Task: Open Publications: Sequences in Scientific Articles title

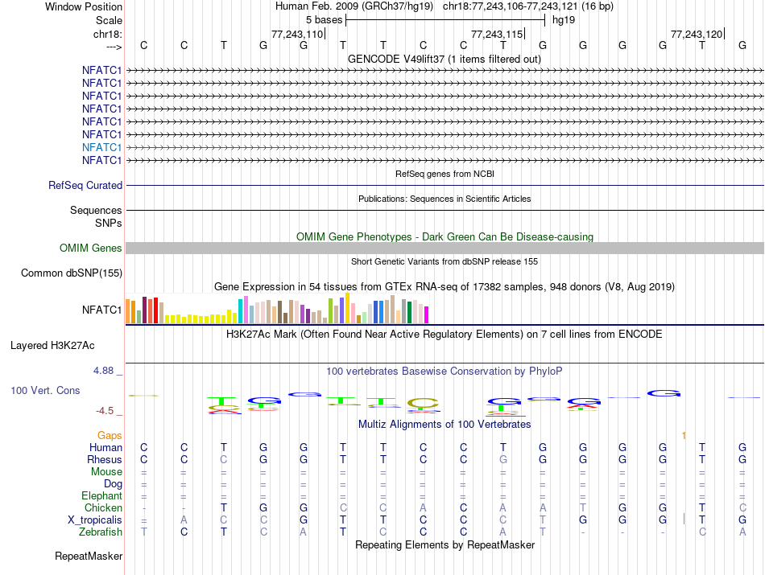Action: [445, 199]
